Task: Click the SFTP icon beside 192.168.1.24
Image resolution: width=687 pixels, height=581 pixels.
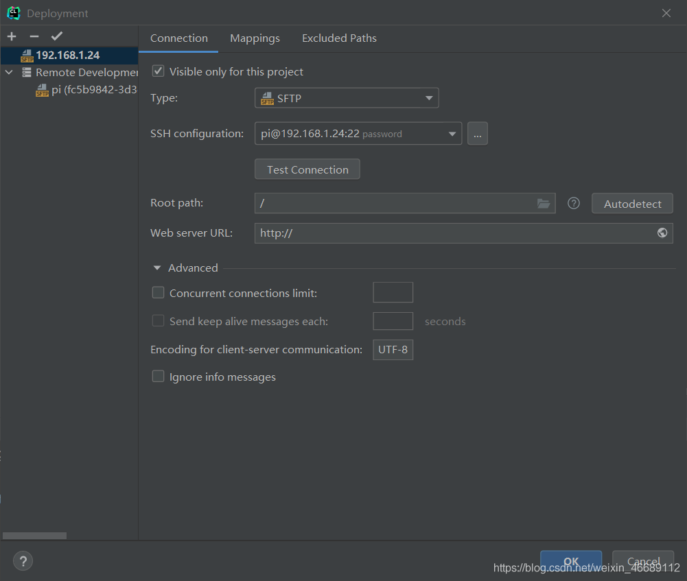Action: coord(27,56)
